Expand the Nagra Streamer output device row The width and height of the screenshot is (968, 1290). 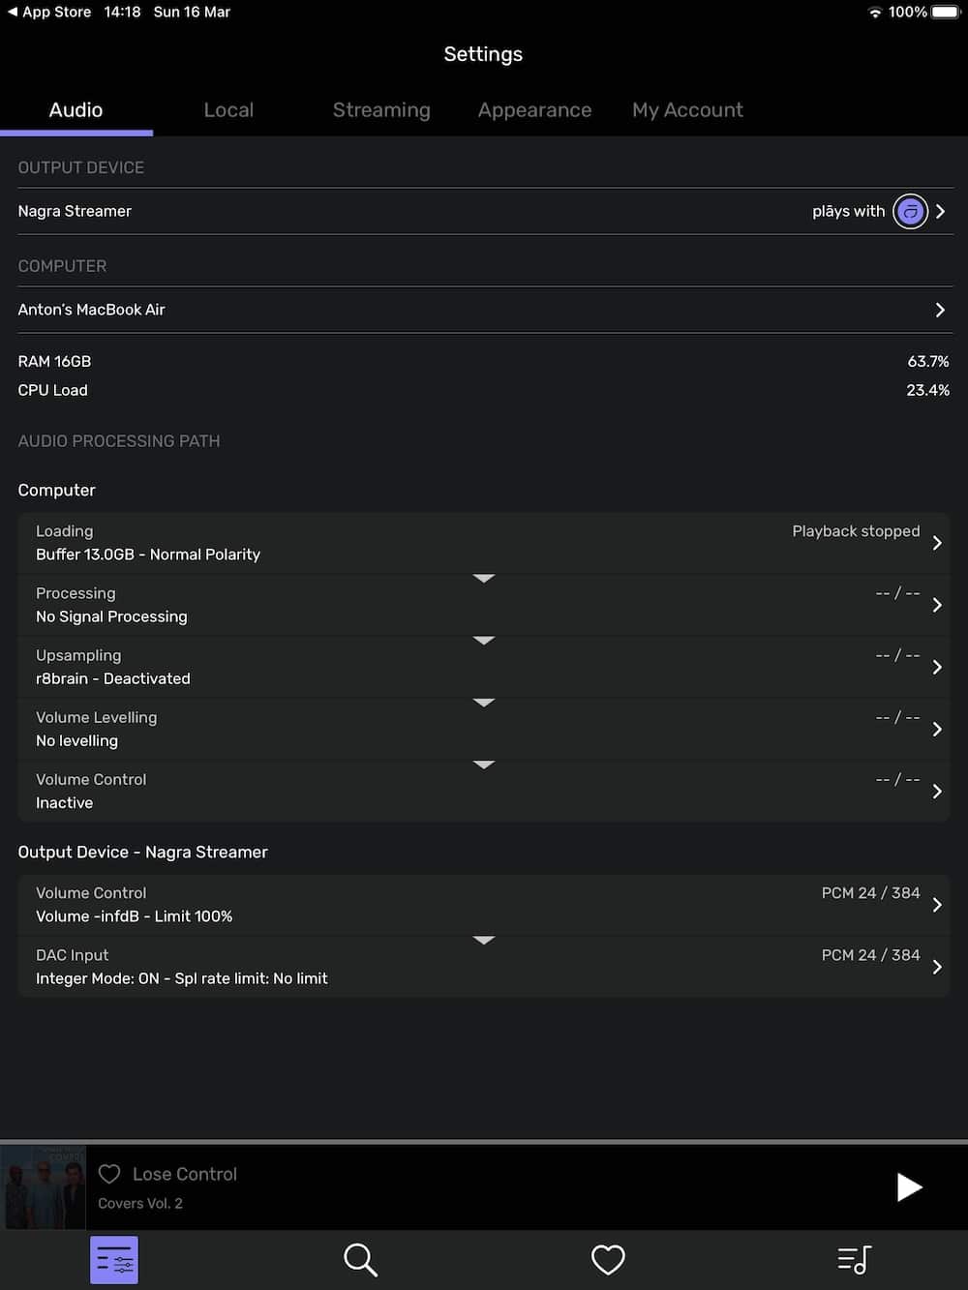tap(484, 211)
